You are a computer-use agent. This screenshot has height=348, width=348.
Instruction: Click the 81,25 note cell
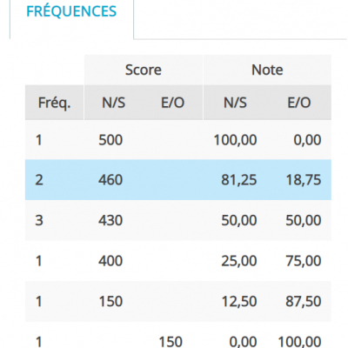coord(239,180)
